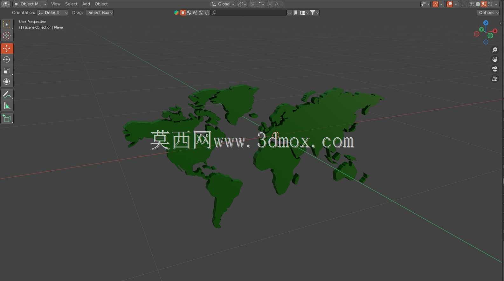Screen dimensions: 504x281
Task: Click the sidebar collapse arrow at the viewport edge
Action: coord(501,23)
